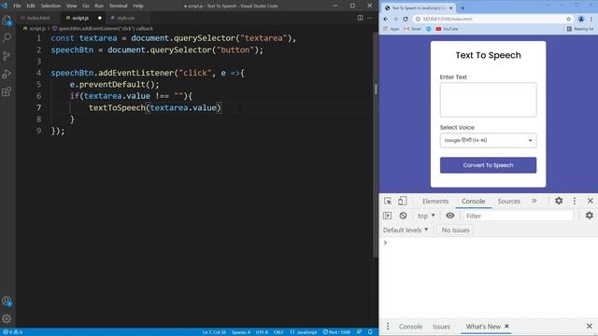
Task: Switch to the Elements DevTools tab
Action: [435, 202]
